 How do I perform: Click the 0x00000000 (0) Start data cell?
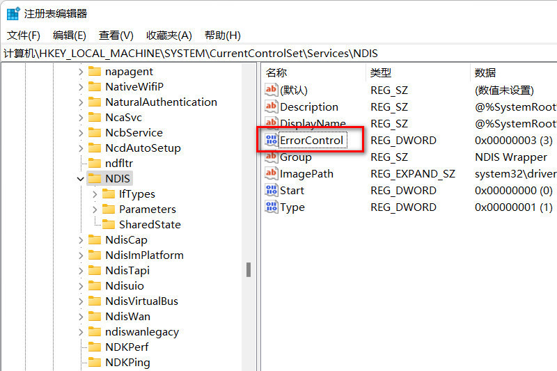coord(514,190)
